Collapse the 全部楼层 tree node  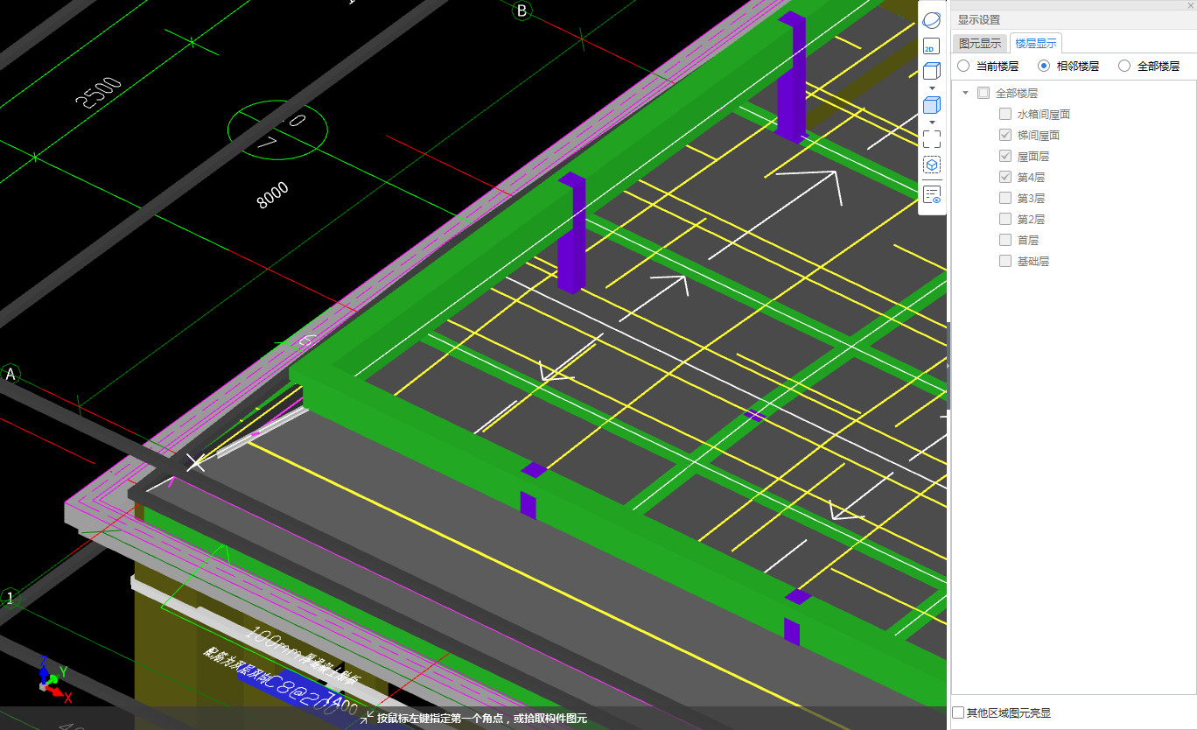pyautogui.click(x=965, y=93)
